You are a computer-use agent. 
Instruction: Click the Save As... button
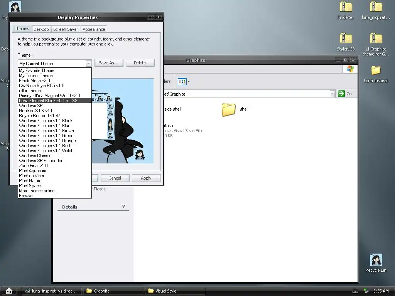coord(108,63)
